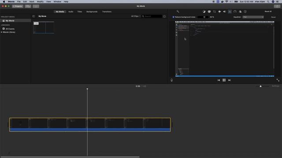
Task: Click the All Events star icon
Action: pyautogui.click(x=4, y=29)
